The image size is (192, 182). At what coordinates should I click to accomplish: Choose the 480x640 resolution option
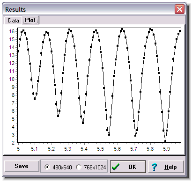tap(59, 167)
